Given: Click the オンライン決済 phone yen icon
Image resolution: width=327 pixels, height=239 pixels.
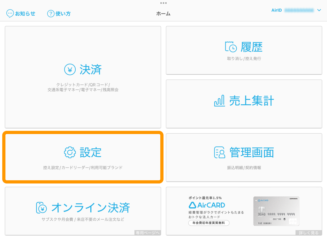Looking at the screenshot, I should 42,208.
